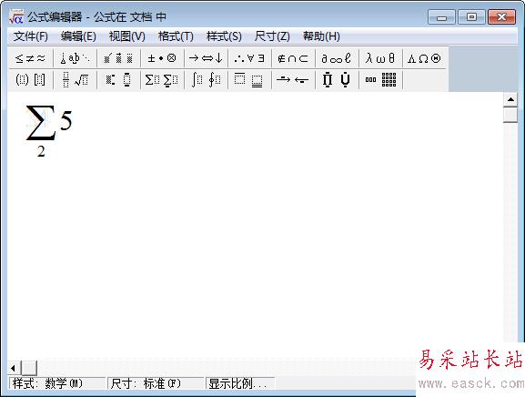Click the horizontal scrollbar left arrow
Screen dimensions: 525x397
pyautogui.click(x=14, y=369)
